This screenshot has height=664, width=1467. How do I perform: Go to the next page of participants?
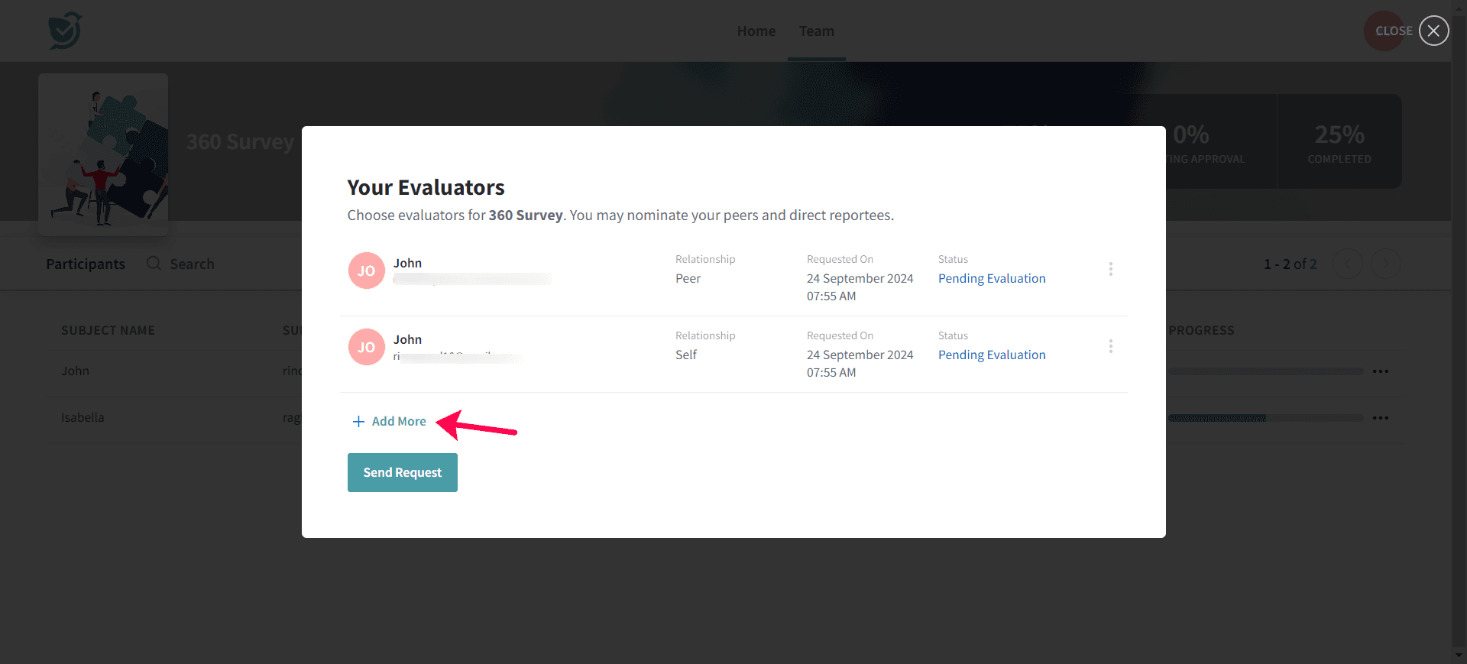coord(1385,264)
